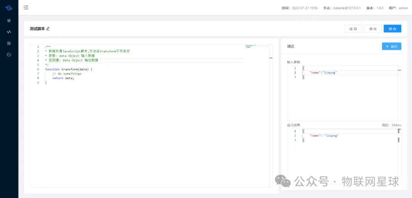Click the DataLink logo icon
Screen dimensions: 412x198
point(9,8)
